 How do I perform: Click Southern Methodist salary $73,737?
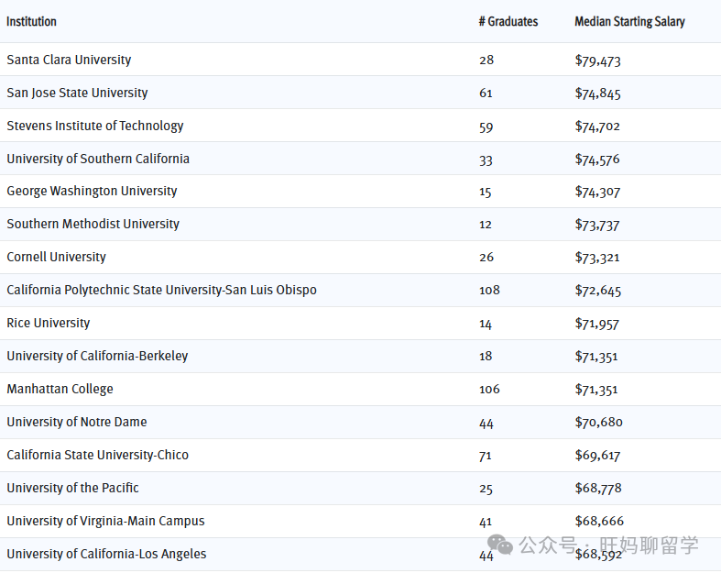[597, 225]
